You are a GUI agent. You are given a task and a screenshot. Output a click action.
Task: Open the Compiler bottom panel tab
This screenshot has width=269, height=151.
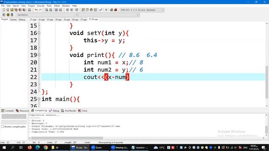tap(8, 111)
